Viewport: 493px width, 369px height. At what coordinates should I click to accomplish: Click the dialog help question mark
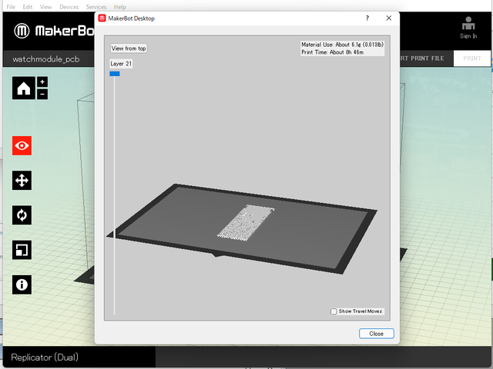367,18
